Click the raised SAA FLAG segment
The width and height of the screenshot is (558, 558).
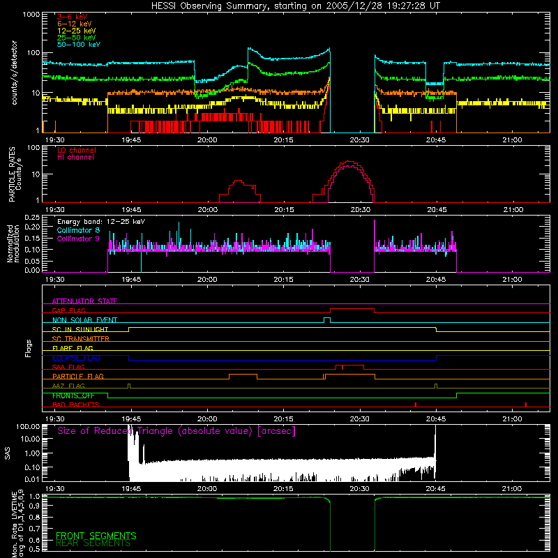(350, 365)
